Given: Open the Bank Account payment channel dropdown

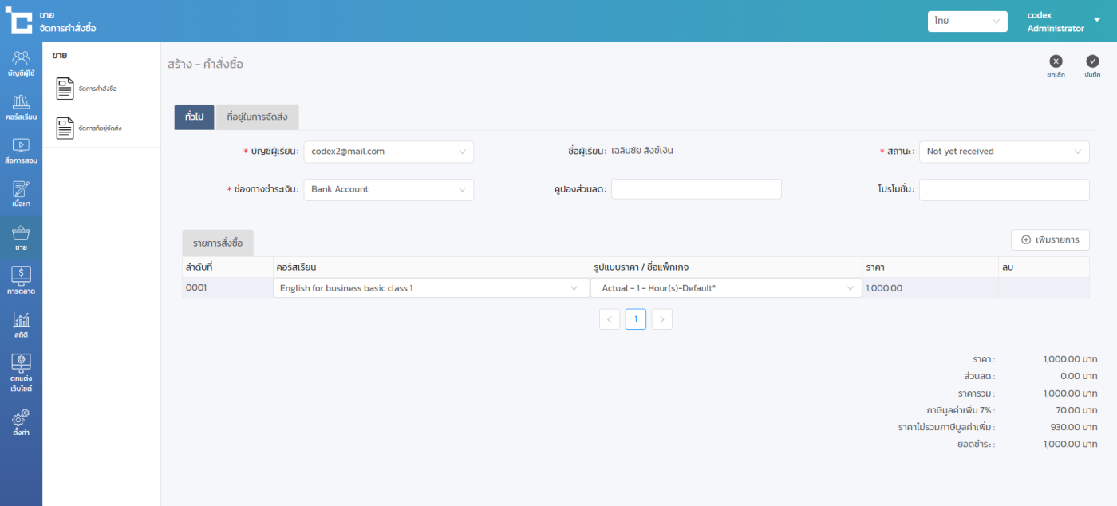Looking at the screenshot, I should (x=389, y=190).
